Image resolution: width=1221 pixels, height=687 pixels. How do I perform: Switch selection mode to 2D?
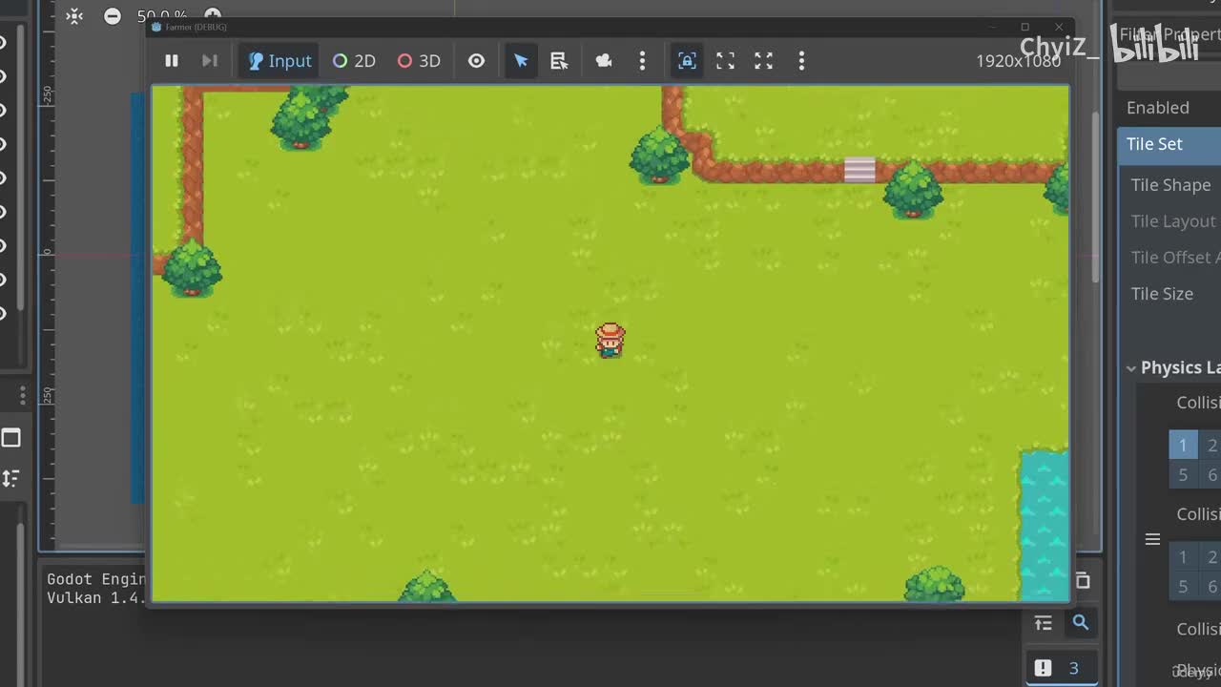click(354, 61)
